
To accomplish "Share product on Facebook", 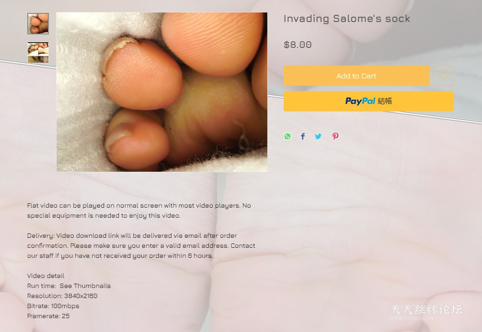I will click(303, 136).
